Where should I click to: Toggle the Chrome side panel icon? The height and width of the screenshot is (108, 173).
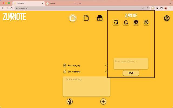[161, 8]
